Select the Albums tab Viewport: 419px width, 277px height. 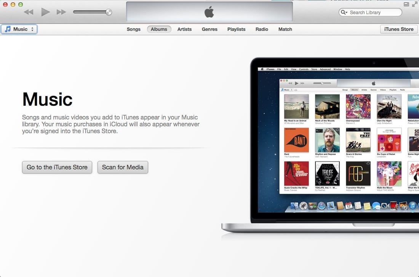159,29
